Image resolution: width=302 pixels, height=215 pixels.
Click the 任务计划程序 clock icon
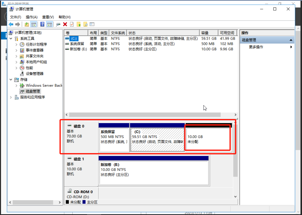[x=22, y=44]
